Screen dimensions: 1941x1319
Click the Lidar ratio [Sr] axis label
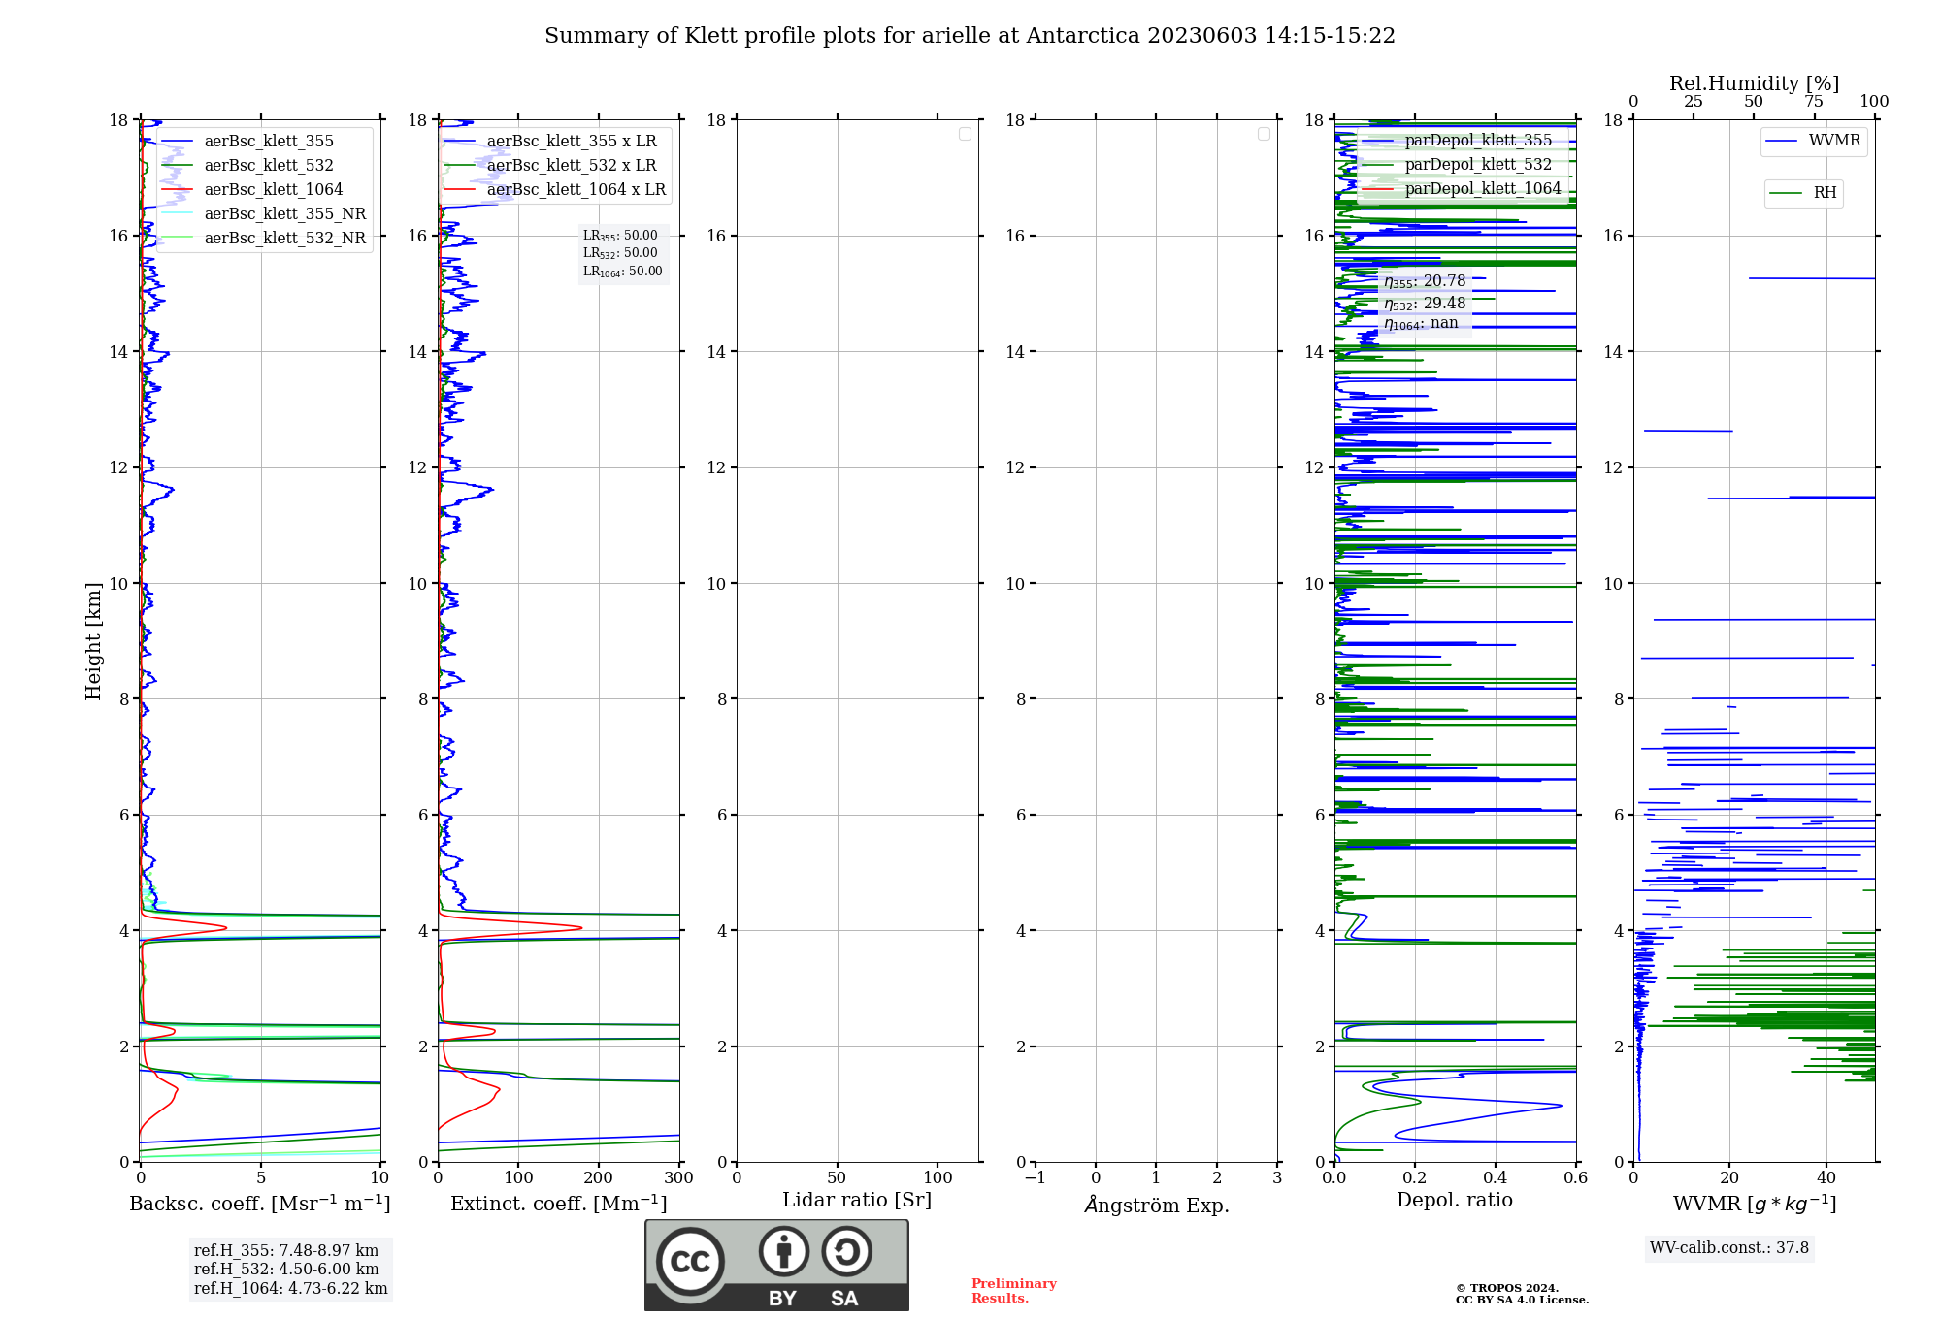tap(857, 1201)
